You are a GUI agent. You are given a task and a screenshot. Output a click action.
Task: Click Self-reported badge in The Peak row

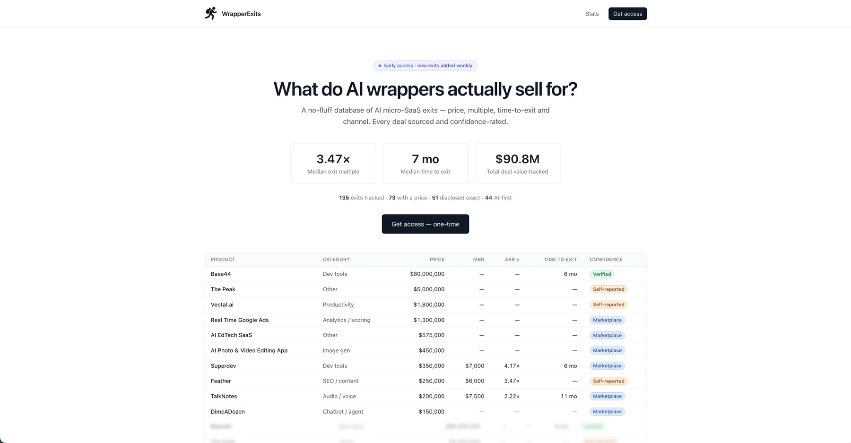[x=608, y=289]
